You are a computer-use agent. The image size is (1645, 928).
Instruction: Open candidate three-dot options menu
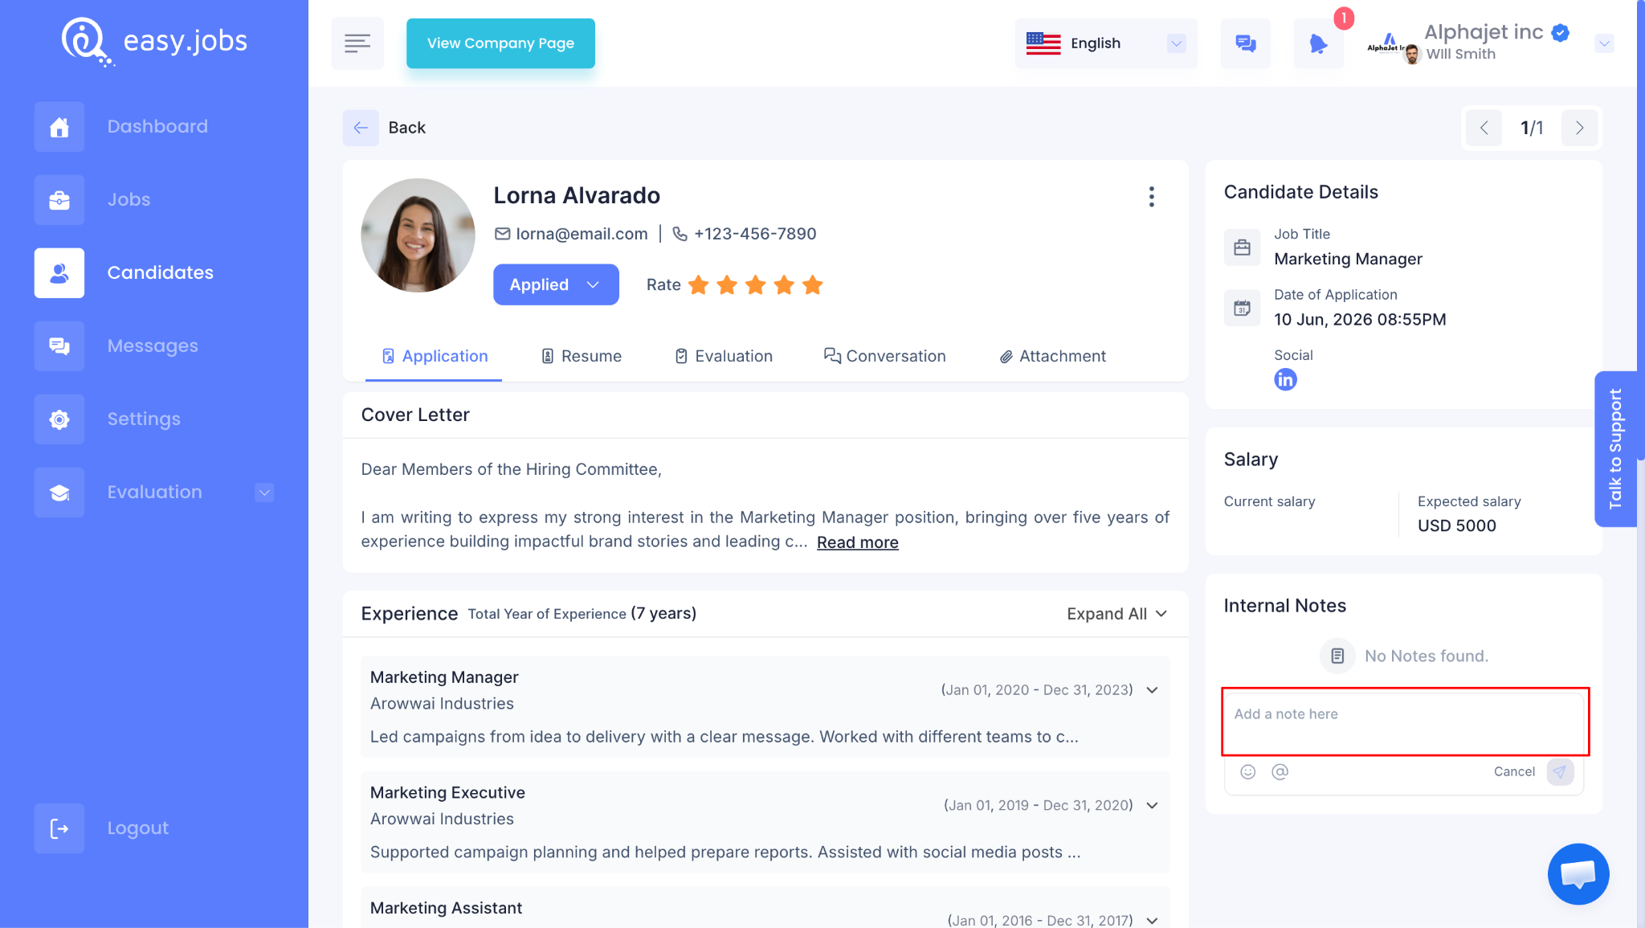1152,197
